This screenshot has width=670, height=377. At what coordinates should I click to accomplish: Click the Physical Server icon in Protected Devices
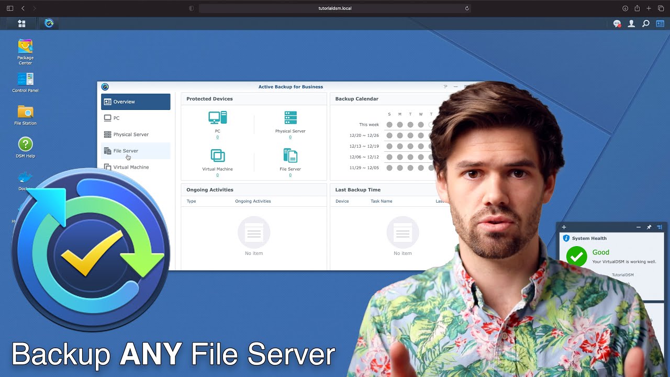point(291,118)
